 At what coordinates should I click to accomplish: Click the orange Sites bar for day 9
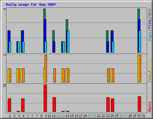point(46,68)
